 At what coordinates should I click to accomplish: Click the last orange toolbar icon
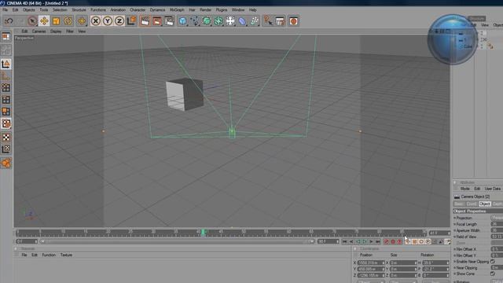(x=293, y=21)
